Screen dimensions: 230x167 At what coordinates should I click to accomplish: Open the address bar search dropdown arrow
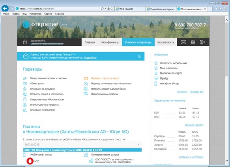coord(105,9)
